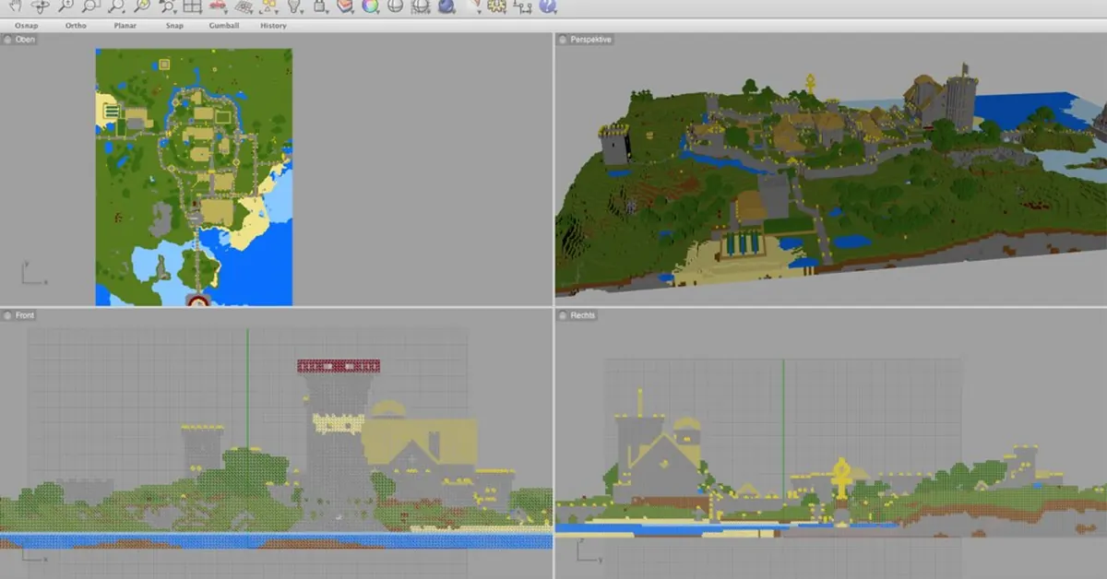Open the gear settings icon
The width and height of the screenshot is (1107, 579).
point(497,6)
